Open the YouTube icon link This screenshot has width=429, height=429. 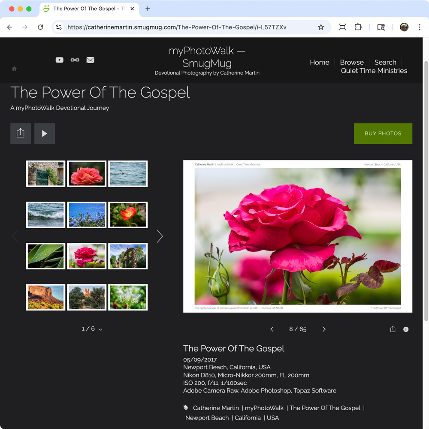60,60
